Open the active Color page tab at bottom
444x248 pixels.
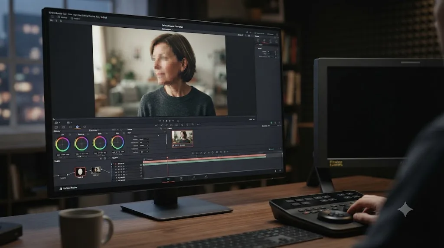[x=168, y=179]
